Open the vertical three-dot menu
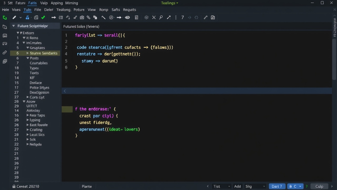Image resolution: width=337 pixels, height=190 pixels. (176, 17)
